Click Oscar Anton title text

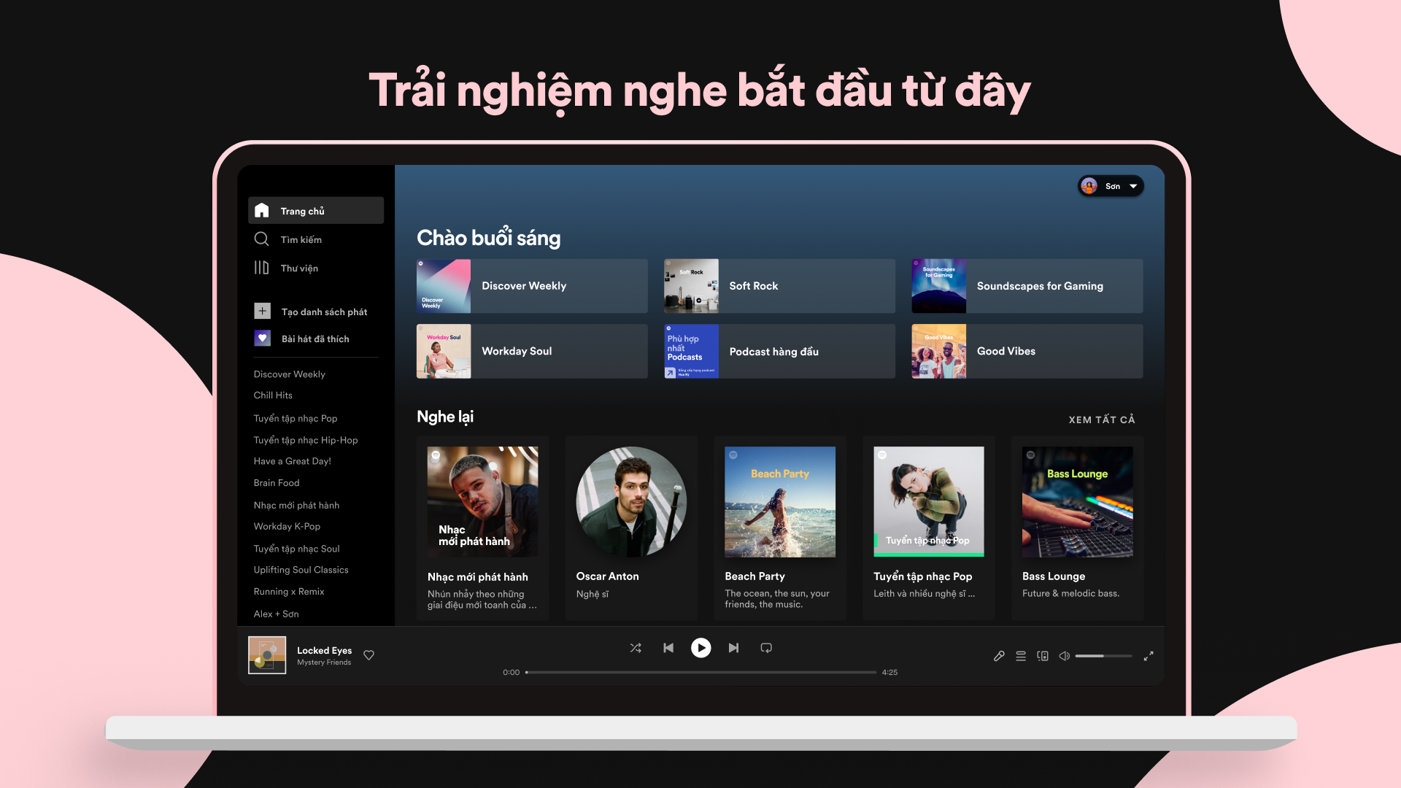click(x=607, y=576)
